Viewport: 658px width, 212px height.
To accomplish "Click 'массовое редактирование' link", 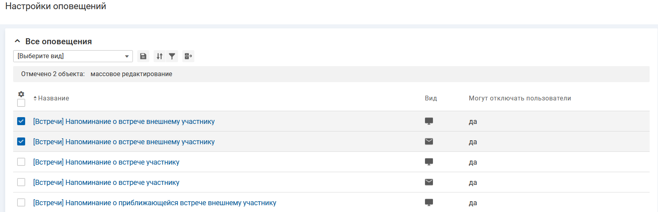I will tap(131, 74).
